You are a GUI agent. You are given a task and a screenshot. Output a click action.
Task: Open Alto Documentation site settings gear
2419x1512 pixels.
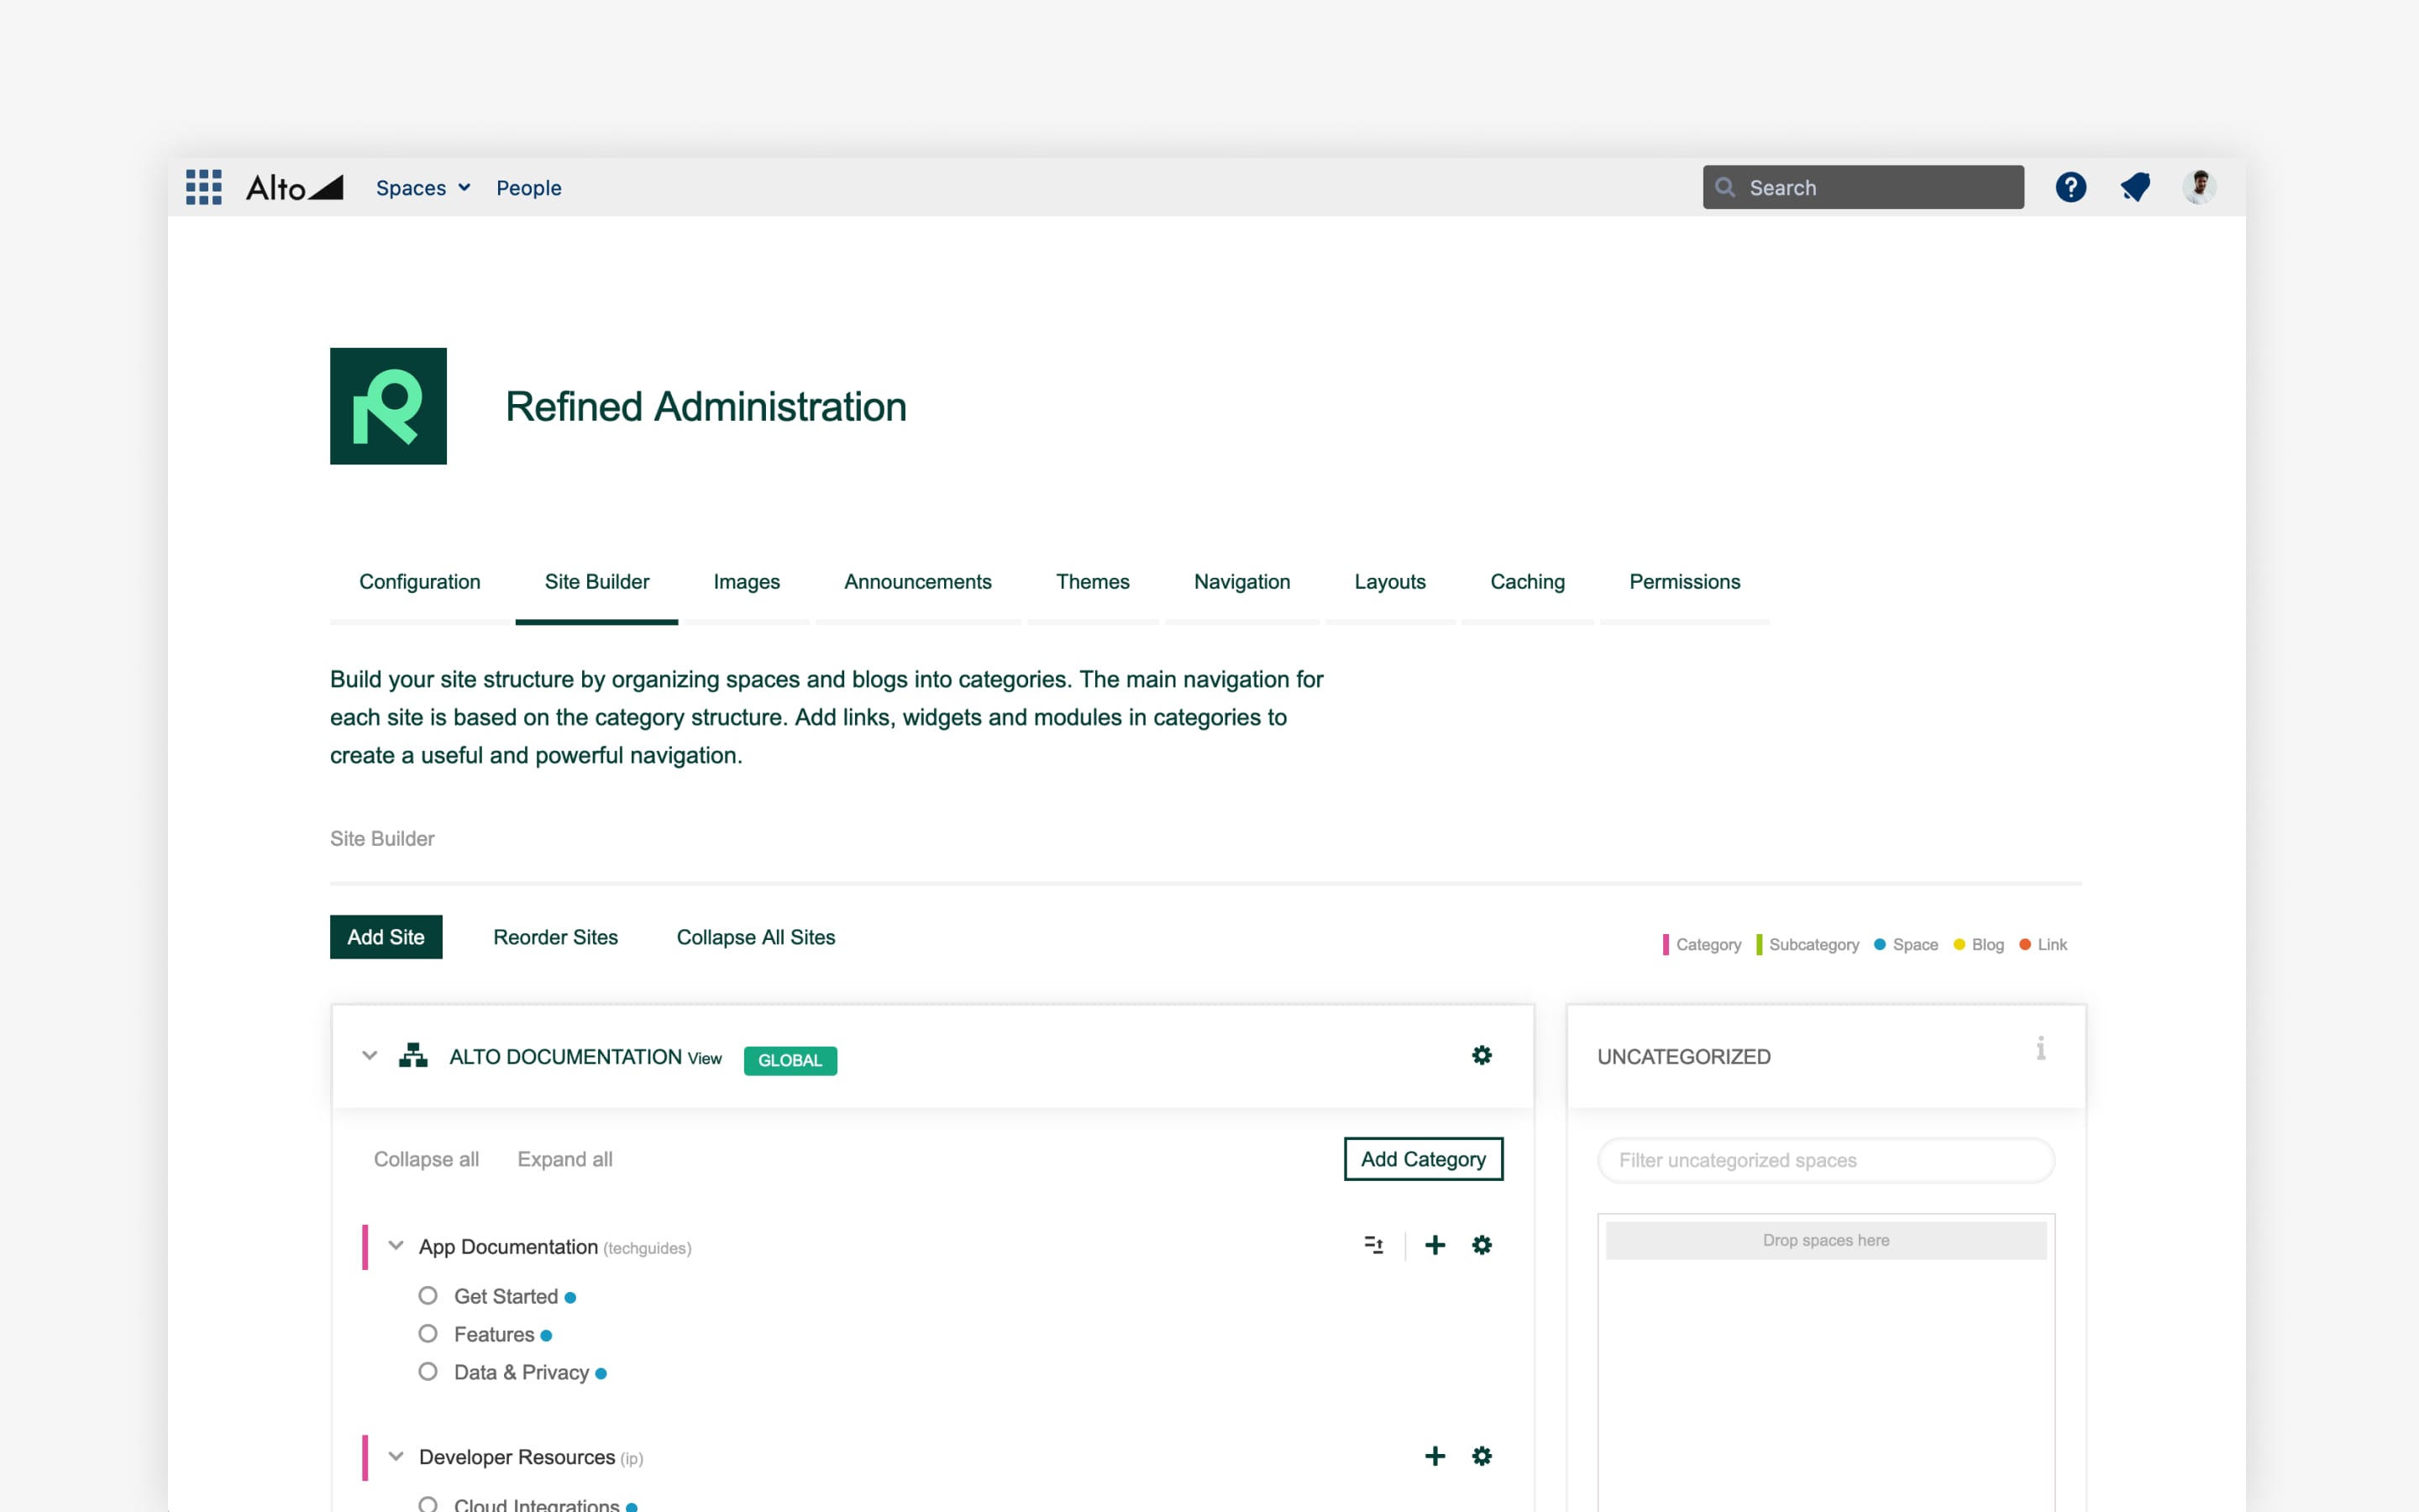pyautogui.click(x=1482, y=1055)
